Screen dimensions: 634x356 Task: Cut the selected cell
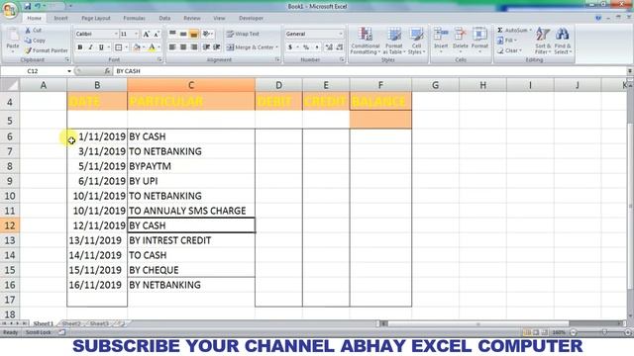33,31
